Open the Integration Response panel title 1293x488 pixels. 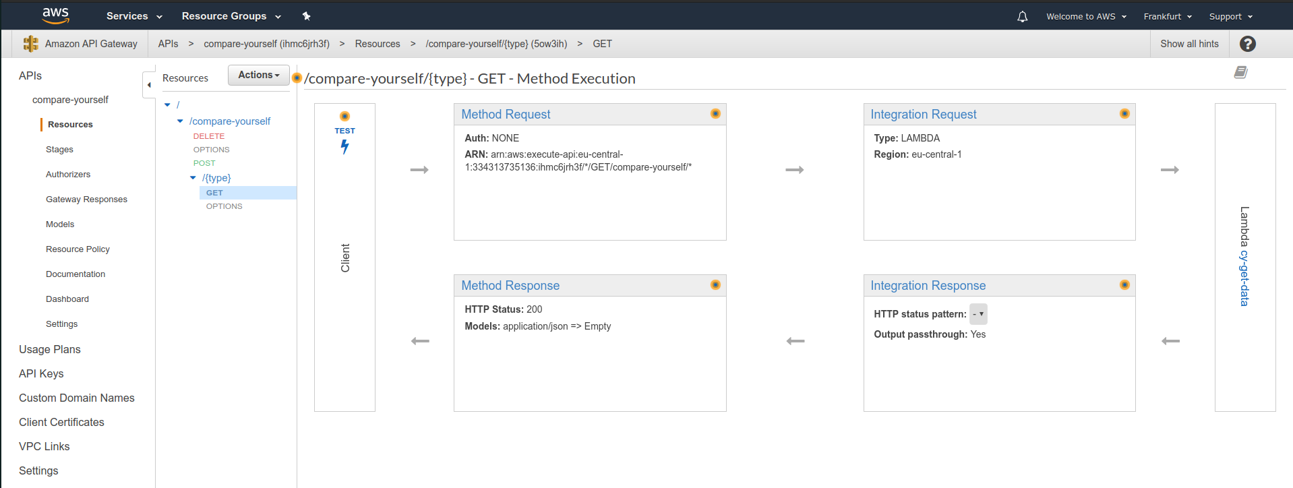click(928, 286)
